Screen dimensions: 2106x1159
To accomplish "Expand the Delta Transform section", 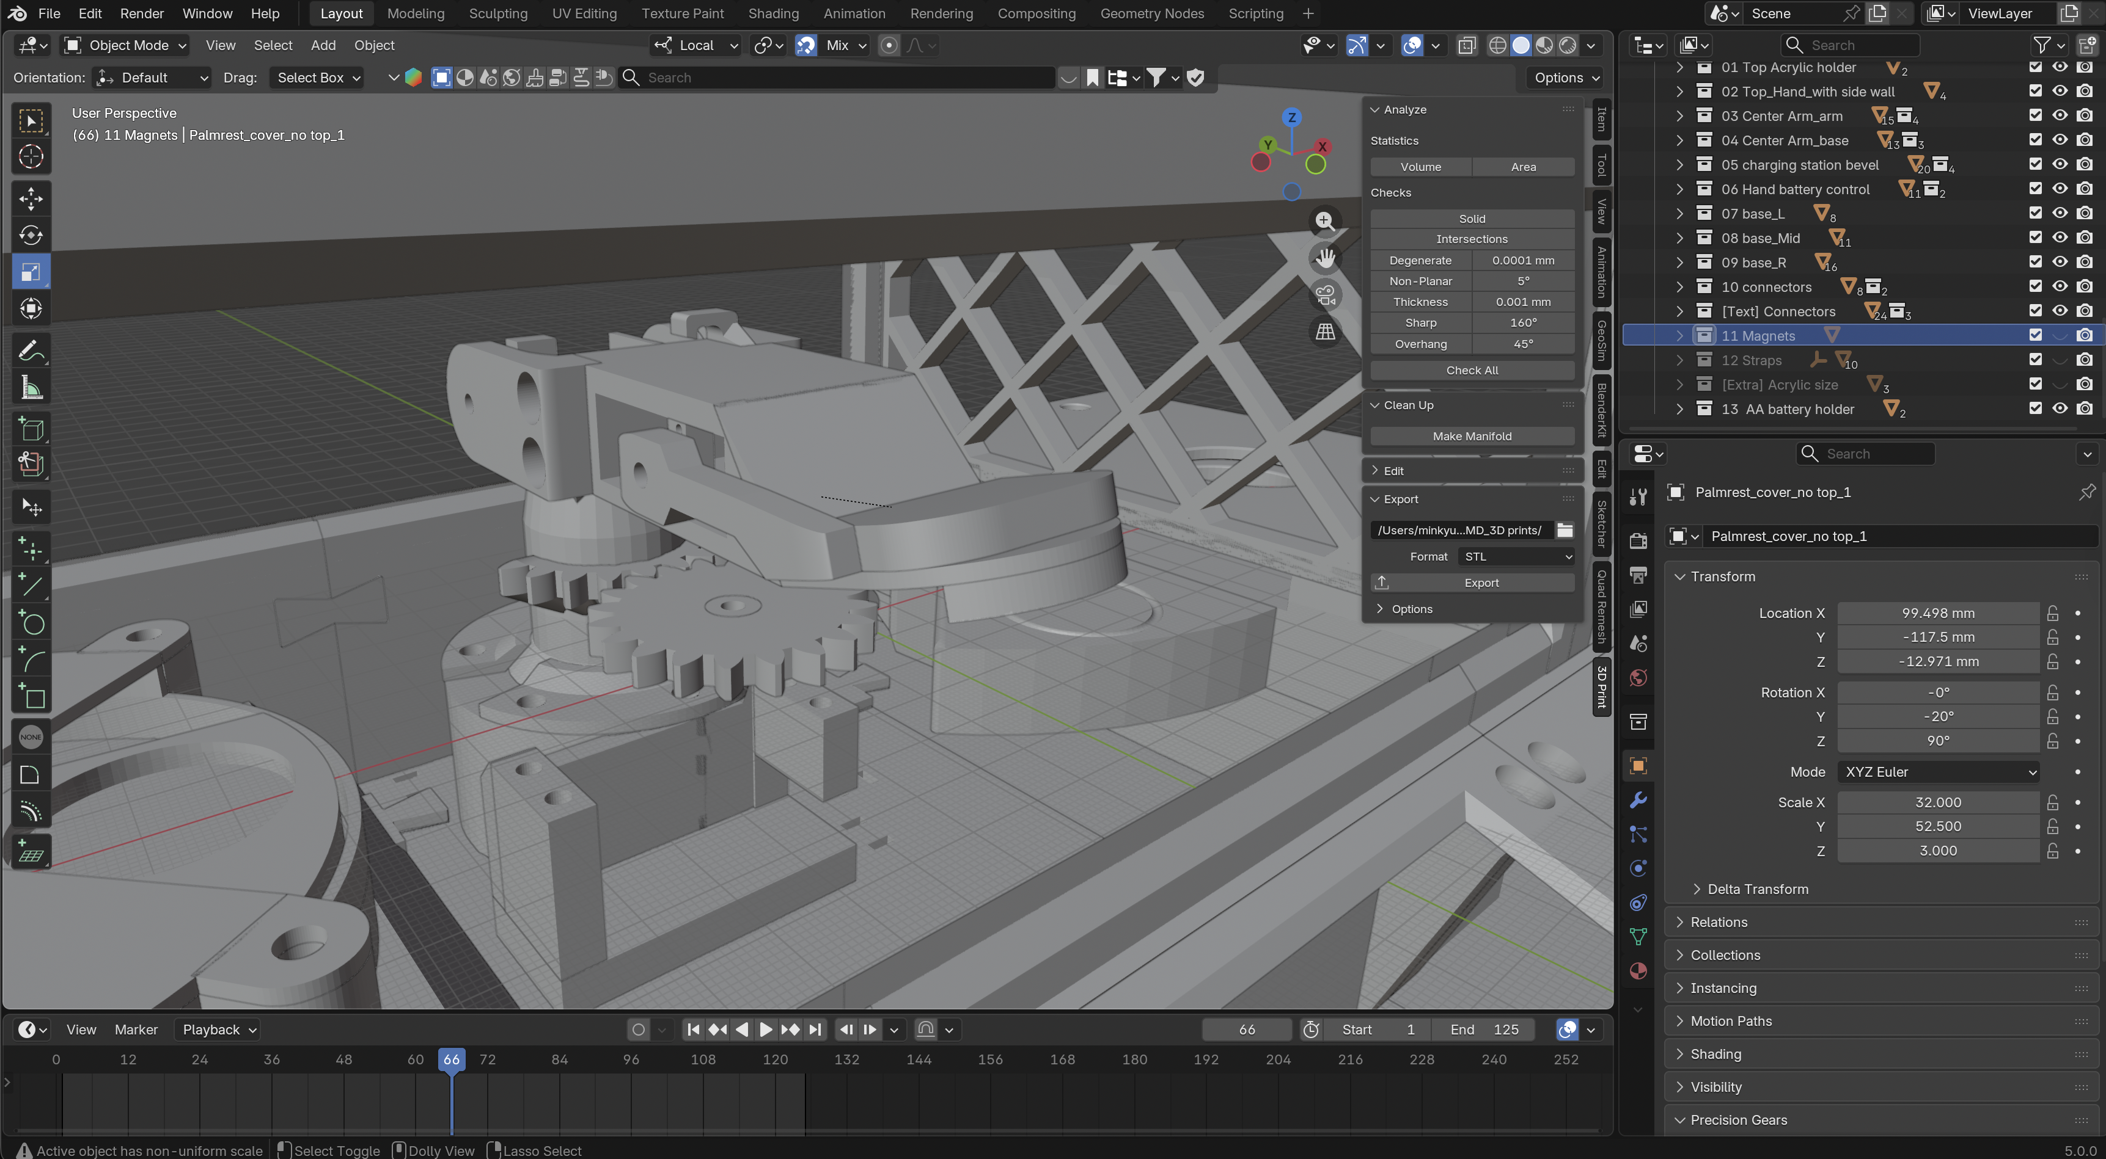I will click(x=1757, y=888).
